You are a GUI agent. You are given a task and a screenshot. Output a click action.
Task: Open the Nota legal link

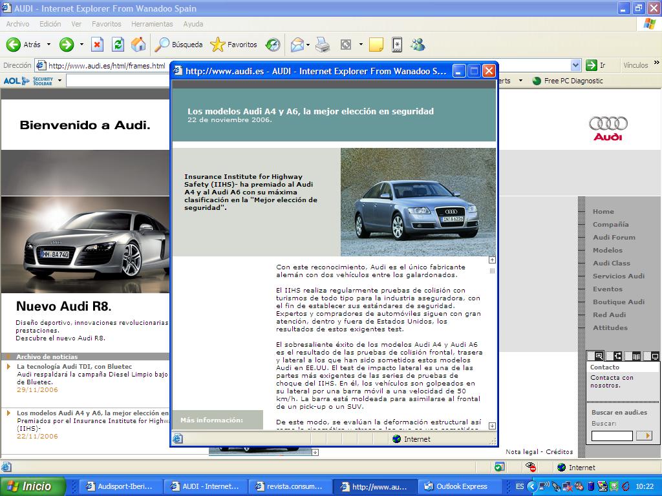(522, 451)
